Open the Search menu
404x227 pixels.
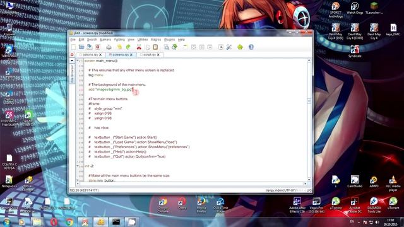click(x=92, y=40)
